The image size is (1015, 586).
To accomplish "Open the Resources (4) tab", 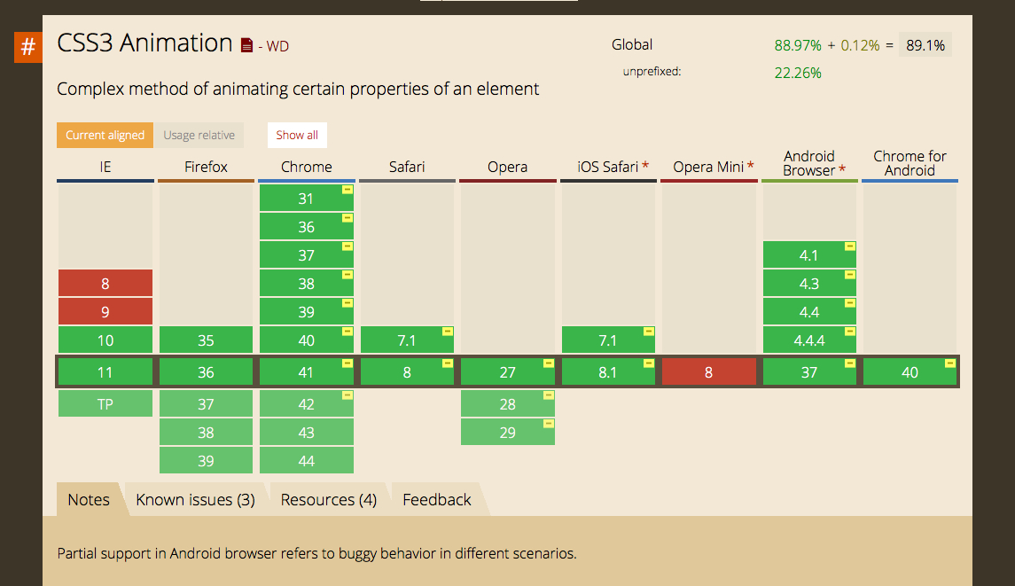I will pyautogui.click(x=327, y=499).
